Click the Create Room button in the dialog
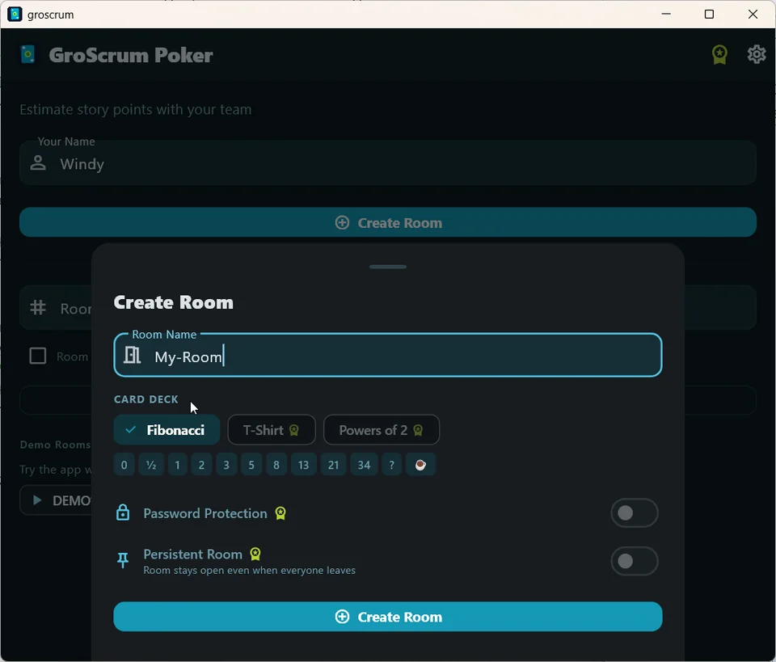Viewport: 776px width, 662px height. (387, 617)
